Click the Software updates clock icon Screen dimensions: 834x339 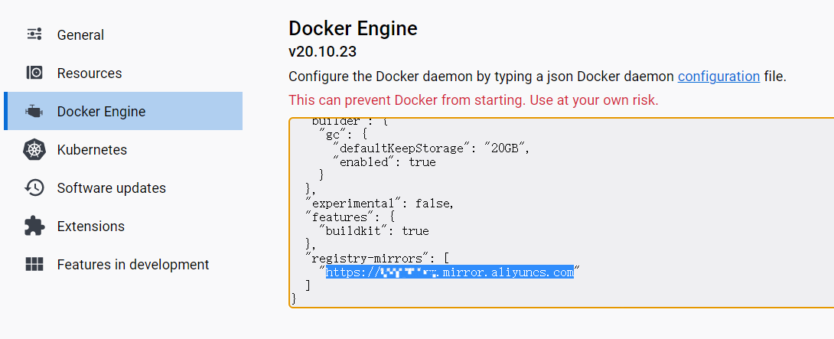(x=34, y=188)
